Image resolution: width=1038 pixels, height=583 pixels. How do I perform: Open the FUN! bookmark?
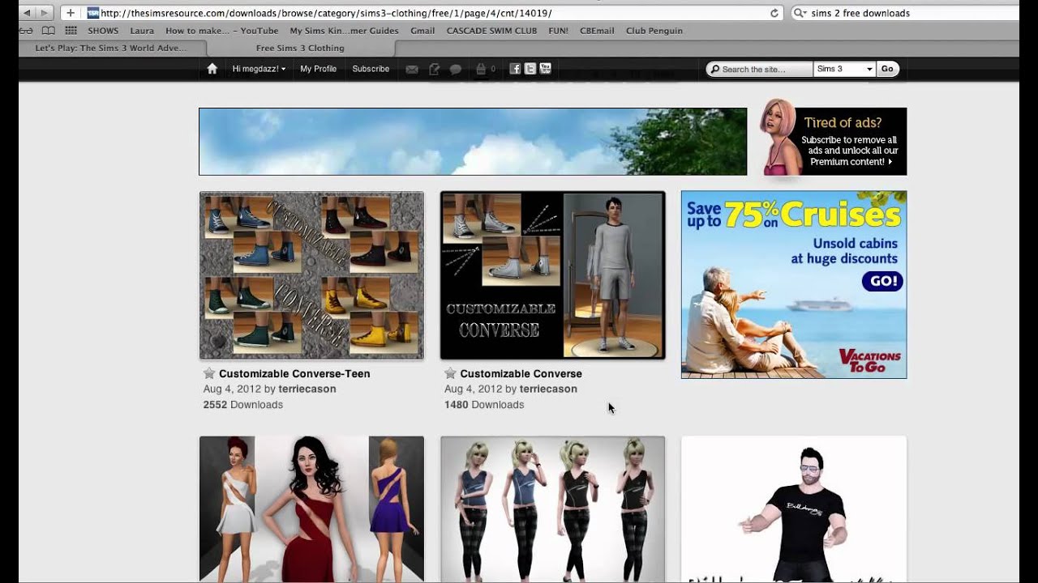pyautogui.click(x=558, y=31)
